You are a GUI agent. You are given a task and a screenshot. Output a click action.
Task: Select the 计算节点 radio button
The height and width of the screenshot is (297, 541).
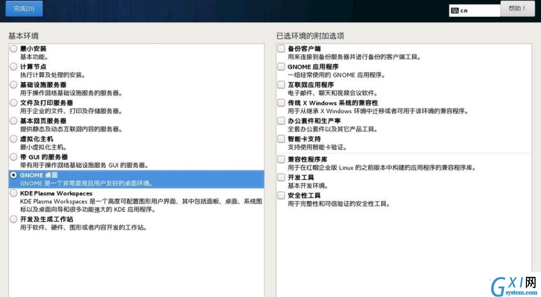tap(14, 67)
